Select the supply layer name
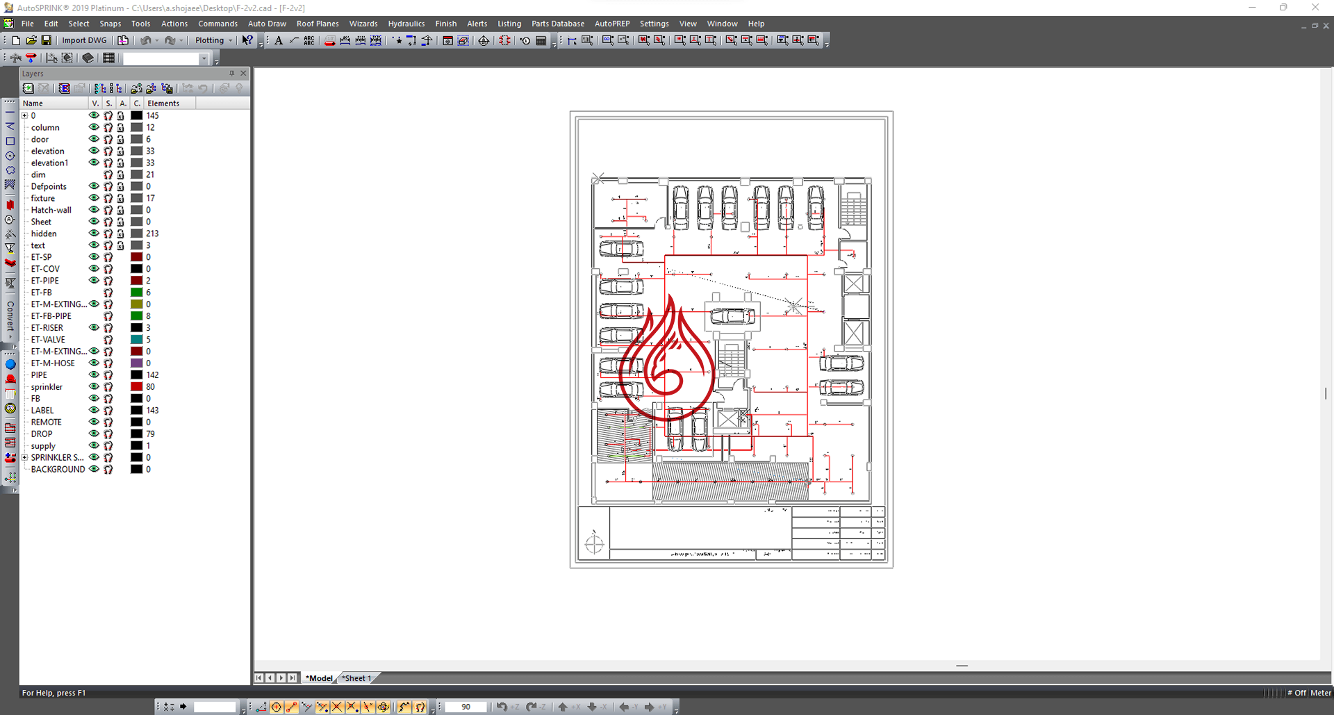 tap(43, 446)
